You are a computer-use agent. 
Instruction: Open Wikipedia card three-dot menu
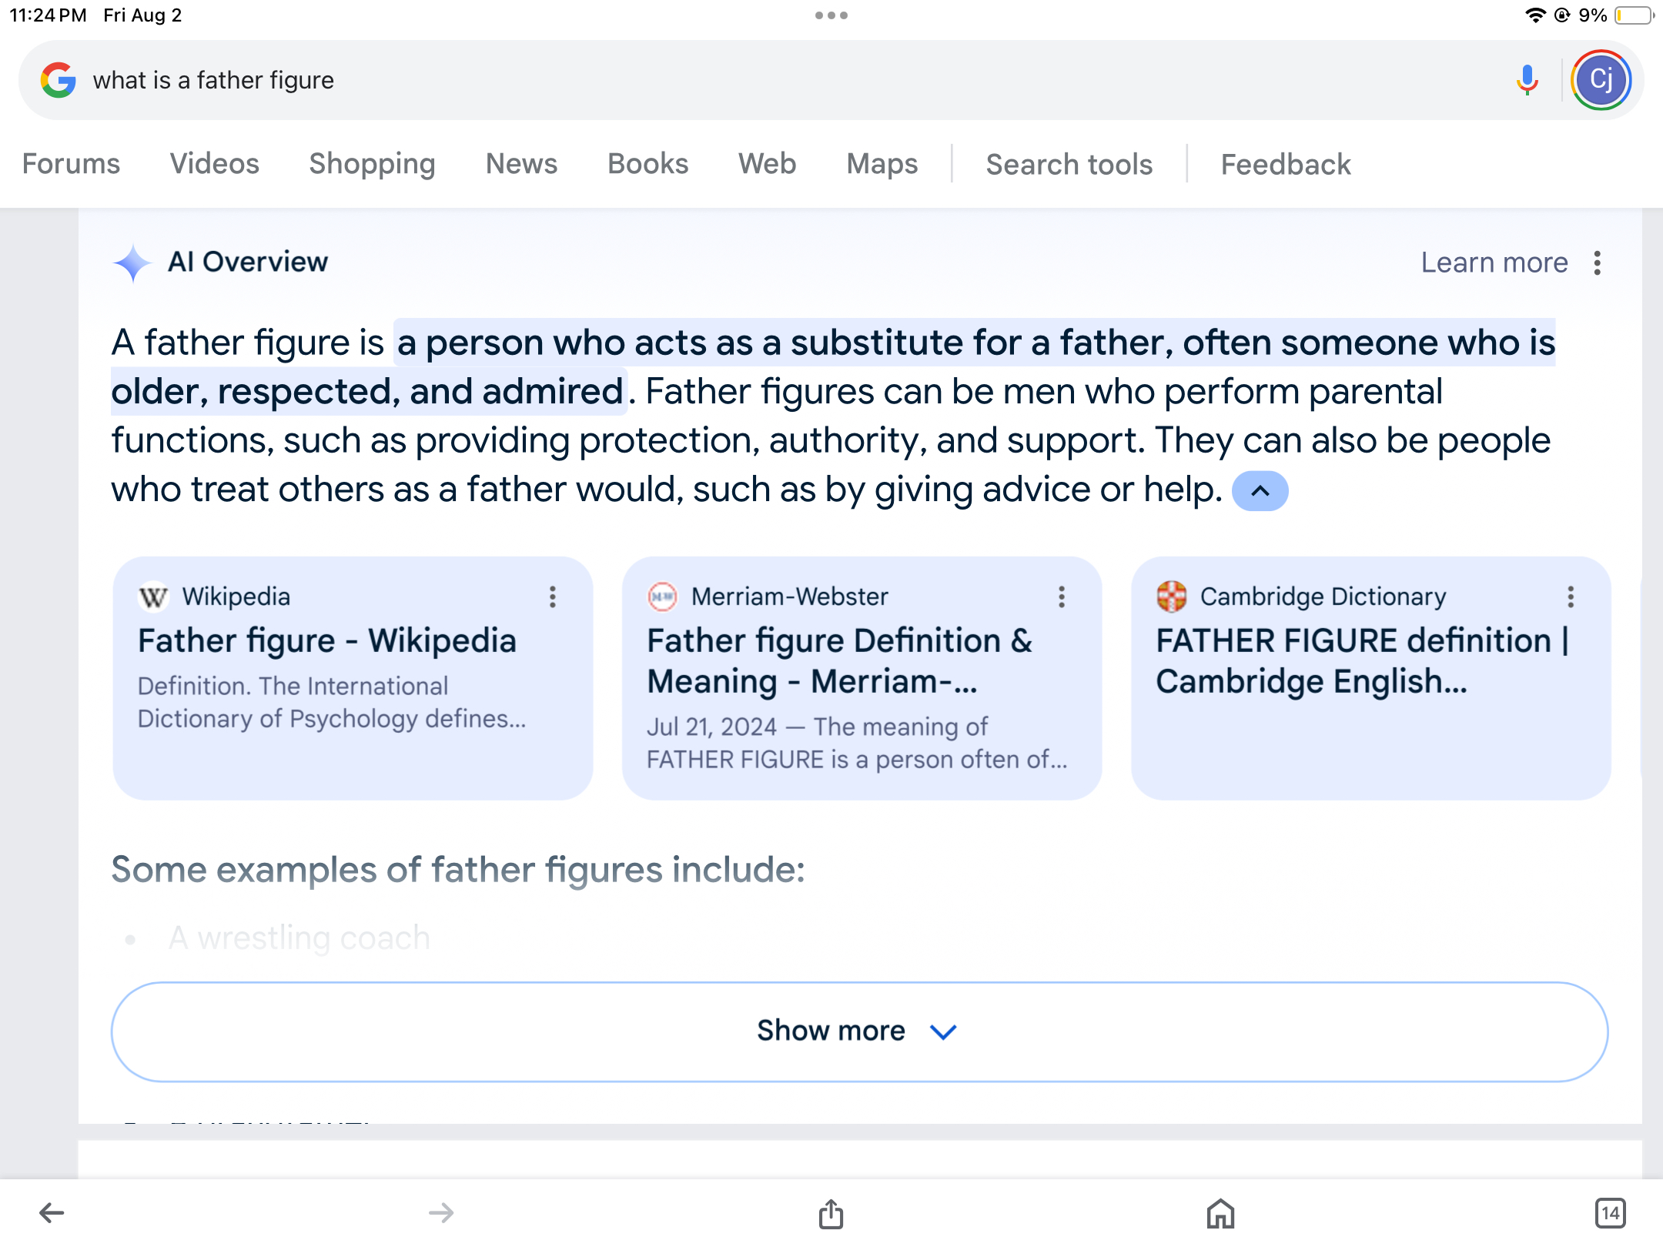pyautogui.click(x=552, y=597)
